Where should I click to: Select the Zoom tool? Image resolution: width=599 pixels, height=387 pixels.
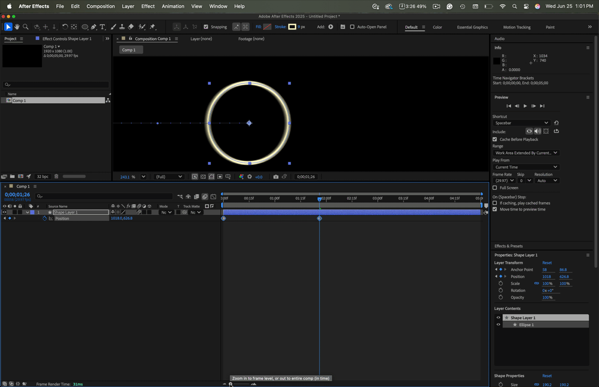[x=25, y=27]
